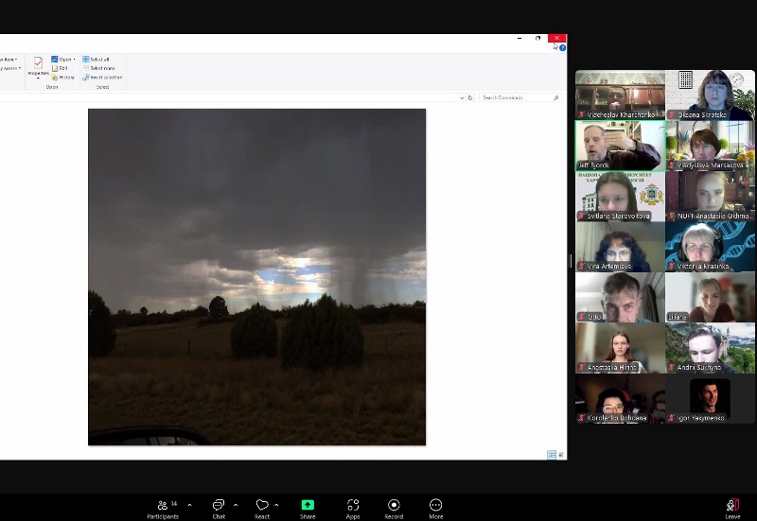Viewport: 757px width, 521px height.
Task: Select Igor Yakymenko video tile
Action: 711,398
